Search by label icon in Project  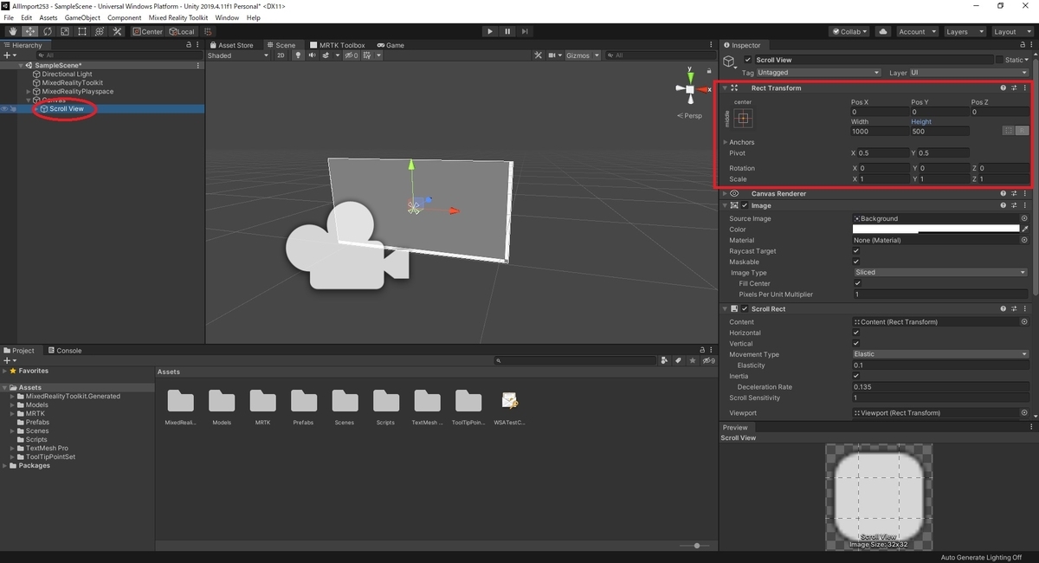[679, 360]
